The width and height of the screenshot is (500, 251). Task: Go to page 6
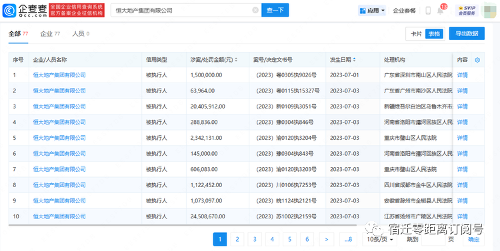307,239
